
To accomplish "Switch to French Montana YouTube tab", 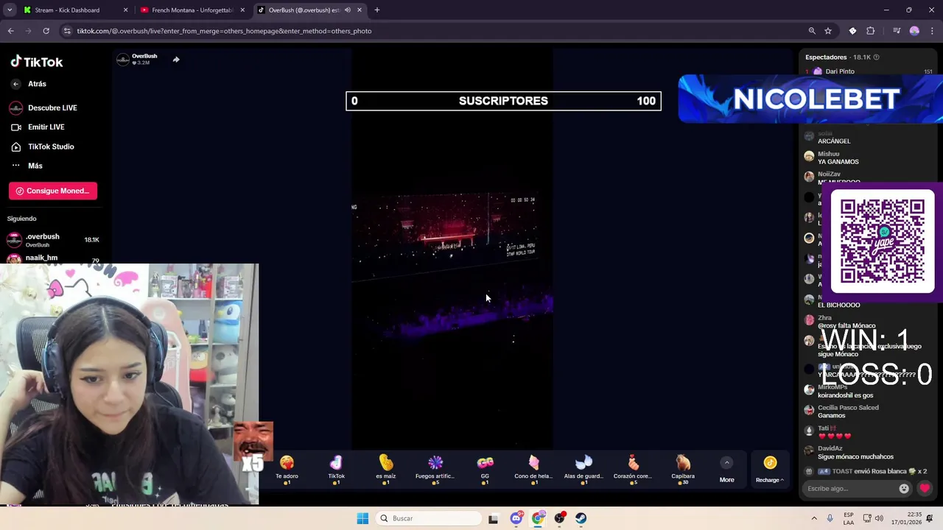I will pos(192,10).
